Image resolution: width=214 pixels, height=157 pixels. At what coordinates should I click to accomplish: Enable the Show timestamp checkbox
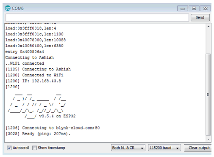click(x=34, y=148)
